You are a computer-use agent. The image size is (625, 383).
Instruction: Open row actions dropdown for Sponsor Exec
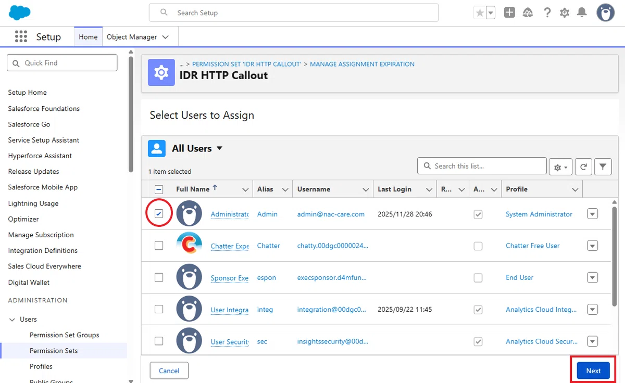click(x=592, y=277)
